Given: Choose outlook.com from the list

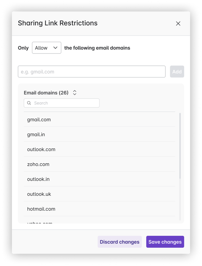Looking at the screenshot, I should click(x=41, y=149).
